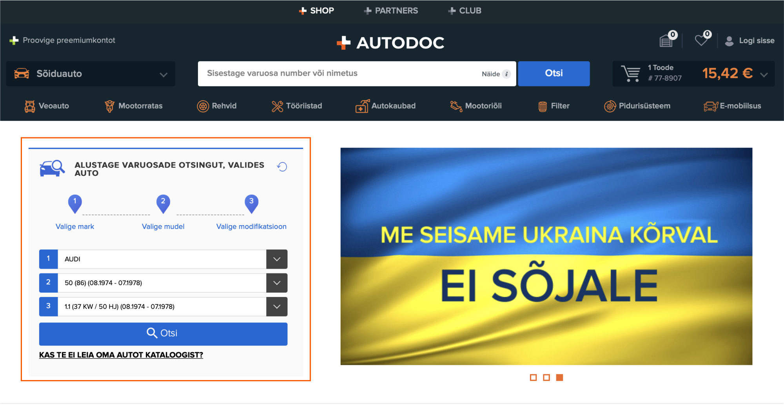Select first carousel slide indicator
The width and height of the screenshot is (784, 415).
point(533,377)
